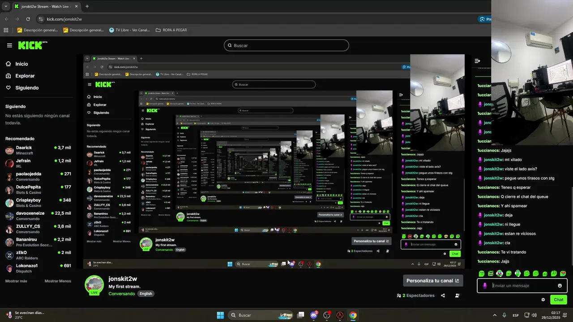Collapse list with Mostrar Menos
This screenshot has width=573, height=322.
[x=58, y=281]
